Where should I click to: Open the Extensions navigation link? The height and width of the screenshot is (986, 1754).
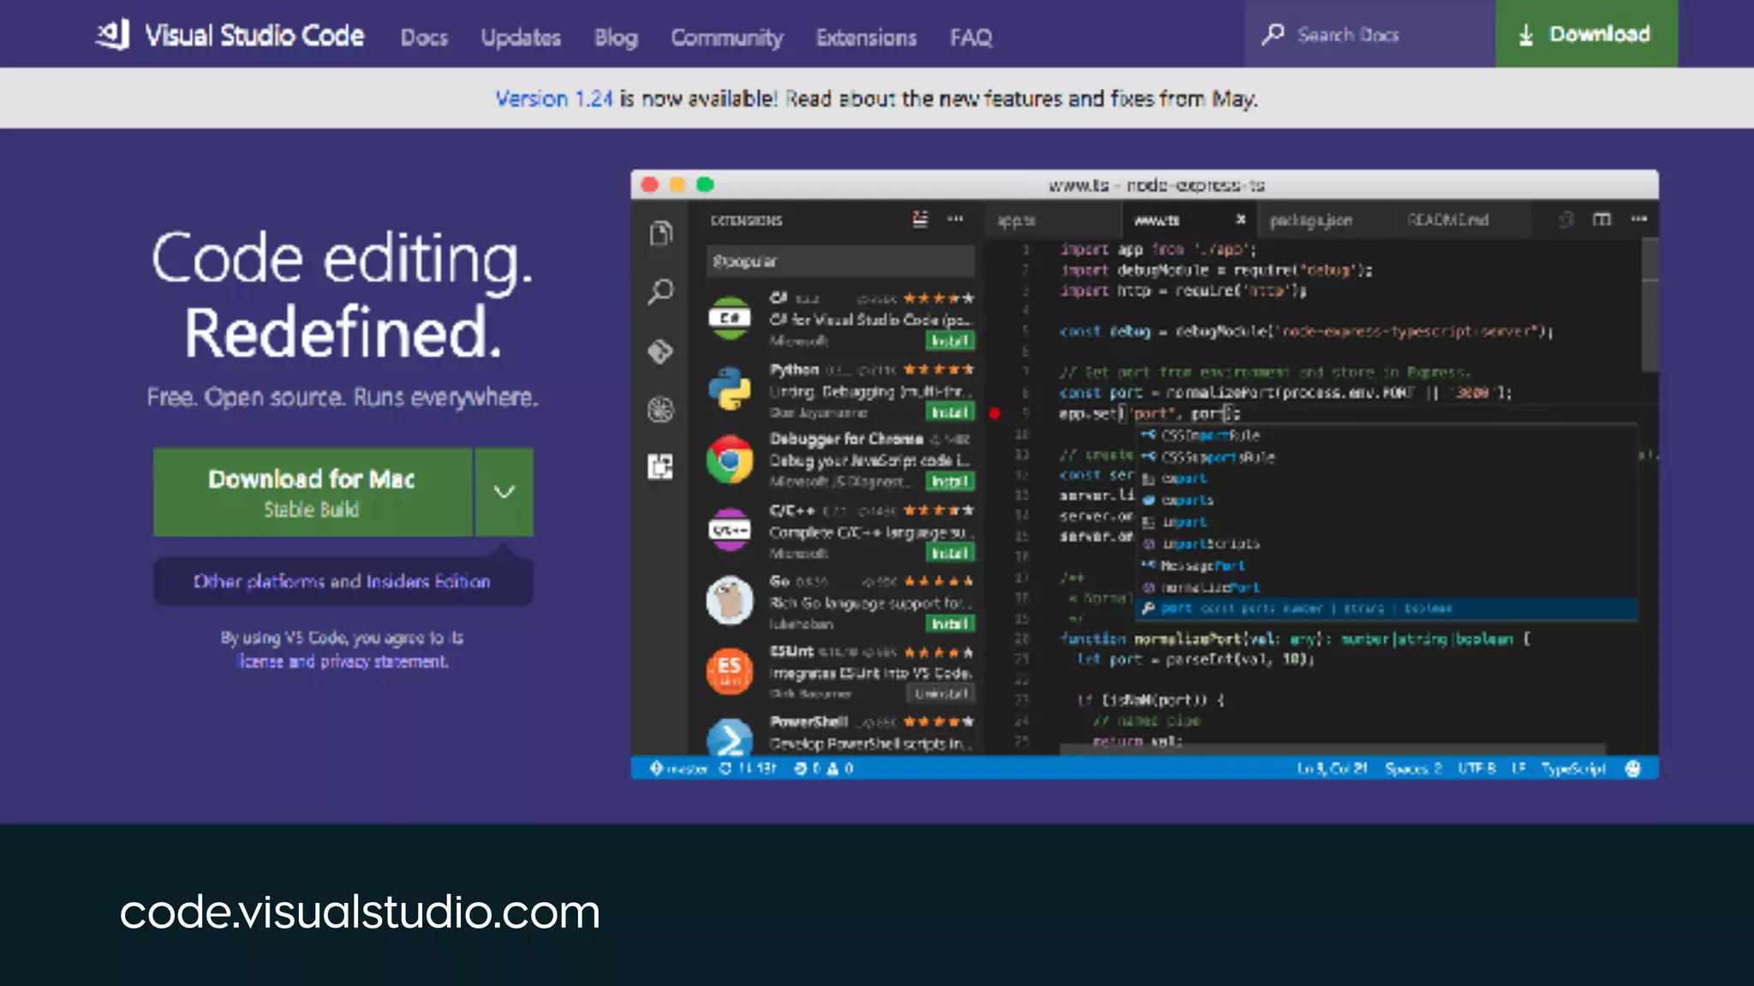click(x=866, y=38)
